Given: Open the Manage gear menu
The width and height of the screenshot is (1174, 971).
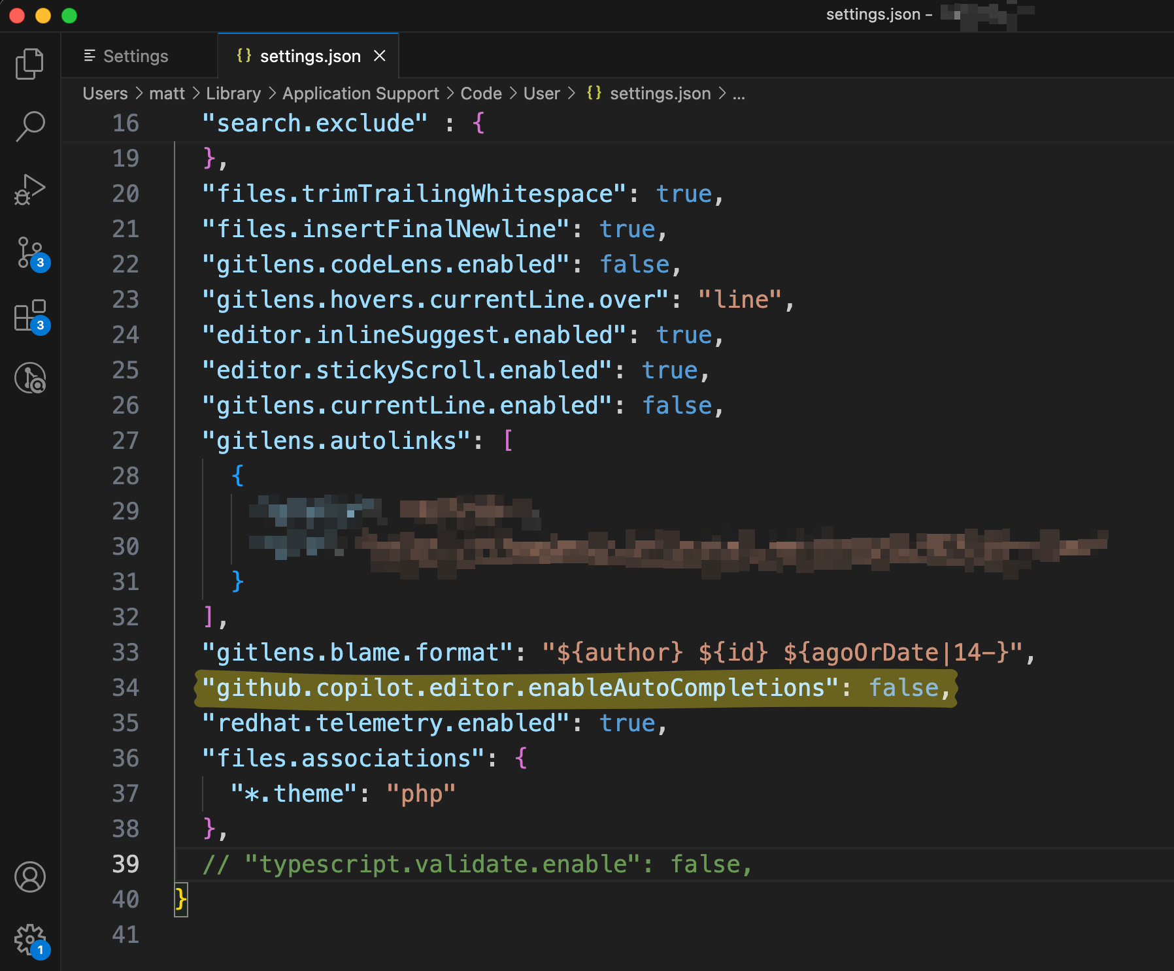Looking at the screenshot, I should point(31,941).
